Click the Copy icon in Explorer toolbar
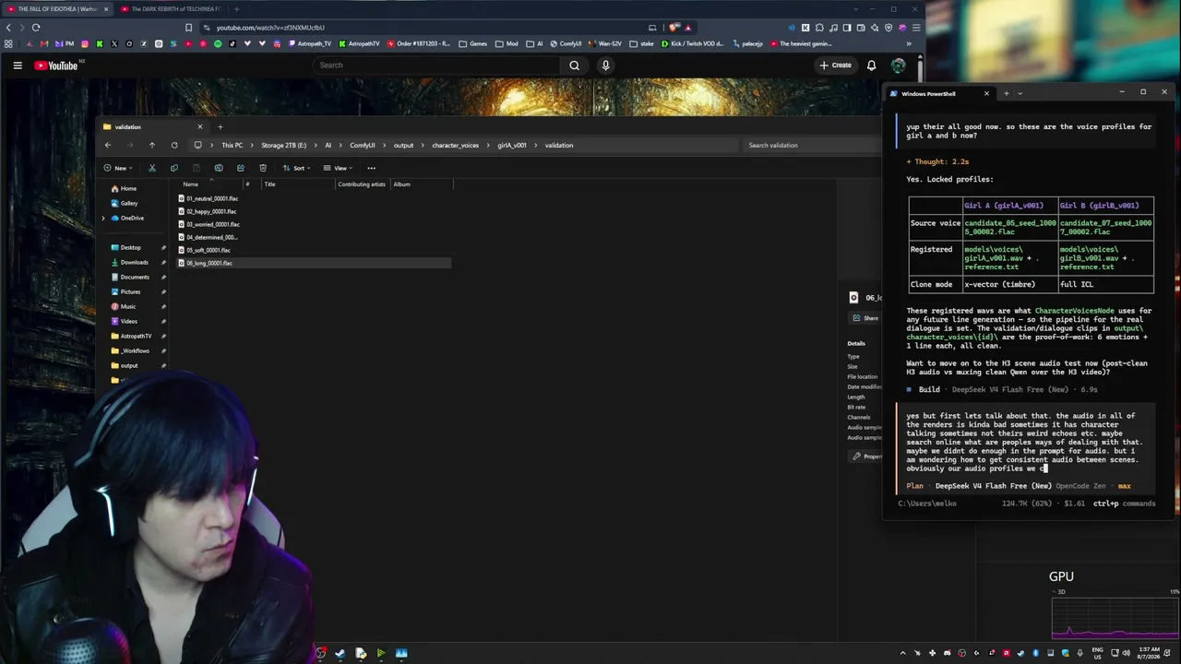The width and height of the screenshot is (1181, 664). 174,168
